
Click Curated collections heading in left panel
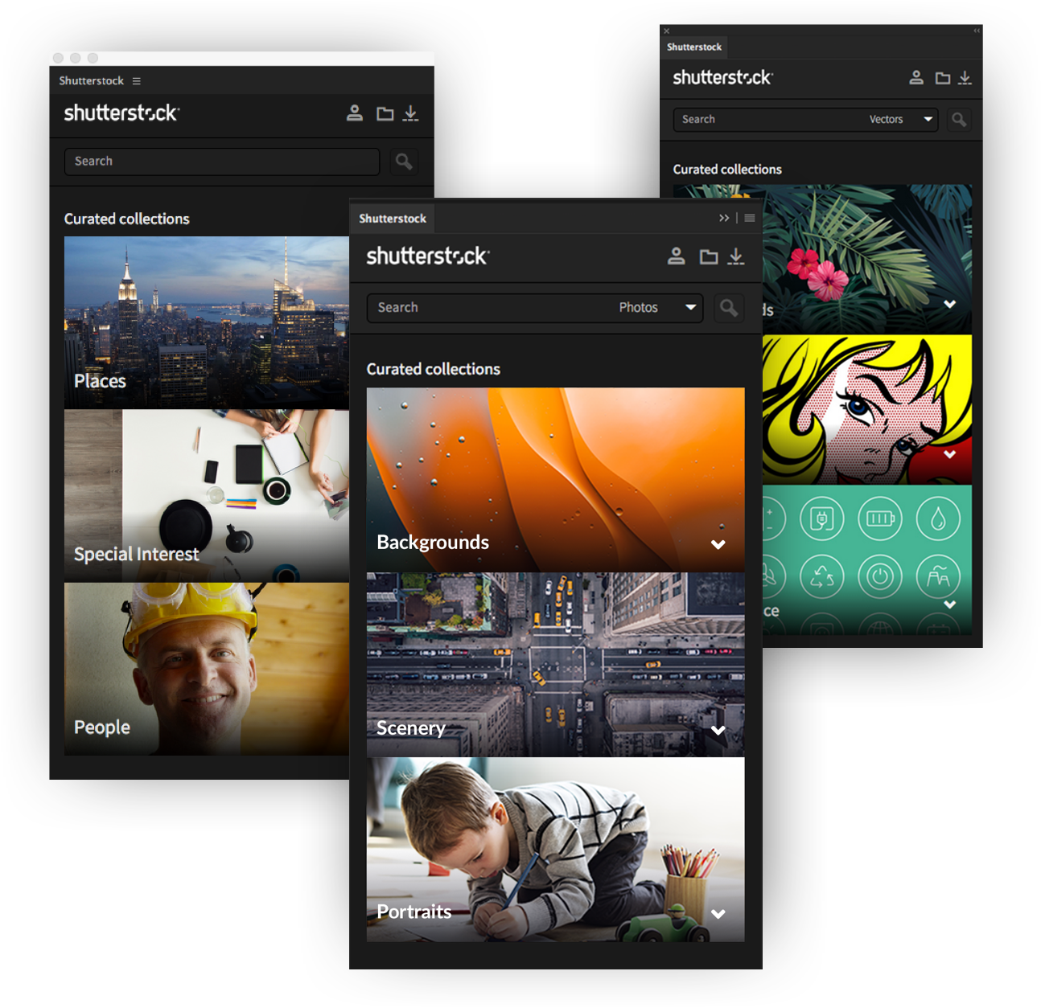point(127,219)
